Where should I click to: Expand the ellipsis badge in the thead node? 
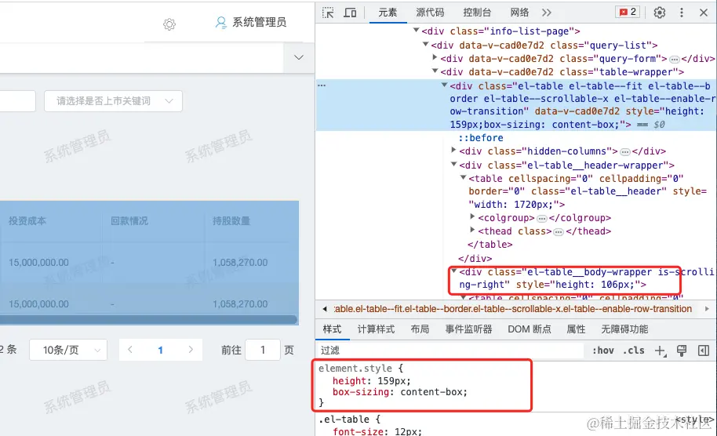559,231
